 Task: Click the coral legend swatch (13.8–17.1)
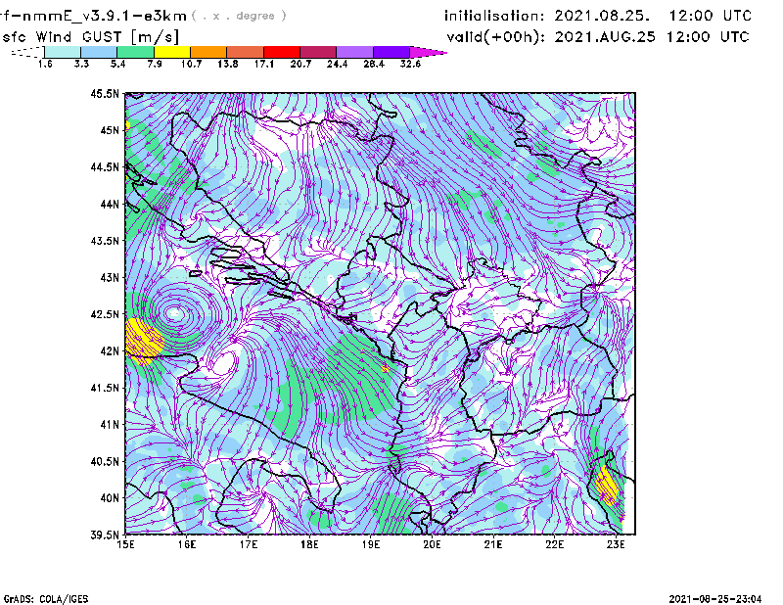(246, 52)
